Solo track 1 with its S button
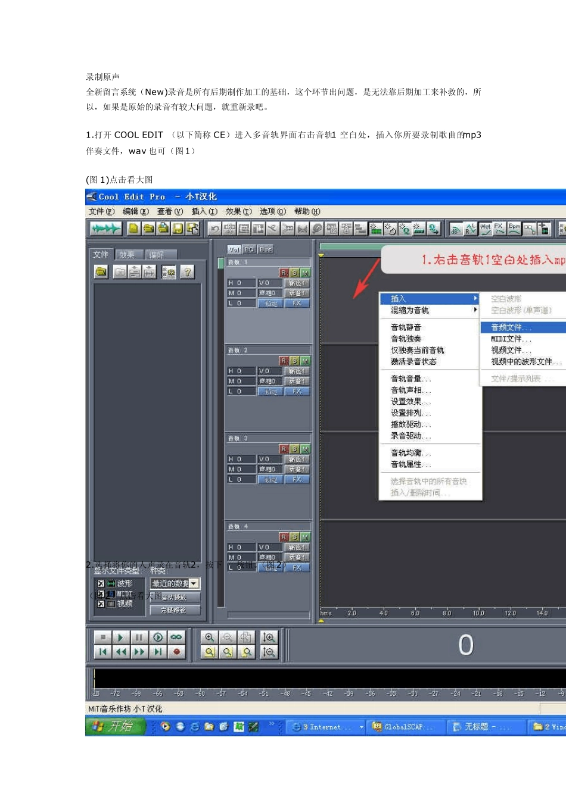This screenshot has width=566, height=800. click(x=294, y=273)
